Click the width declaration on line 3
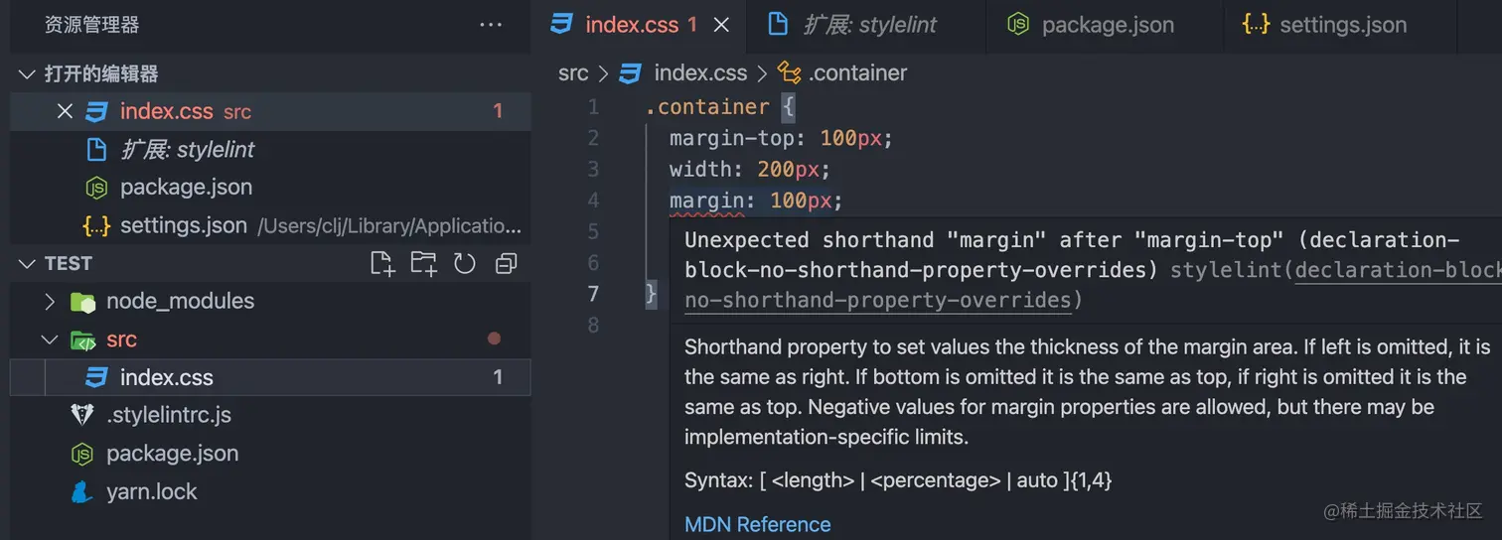The height and width of the screenshot is (540, 1502). pos(749,170)
